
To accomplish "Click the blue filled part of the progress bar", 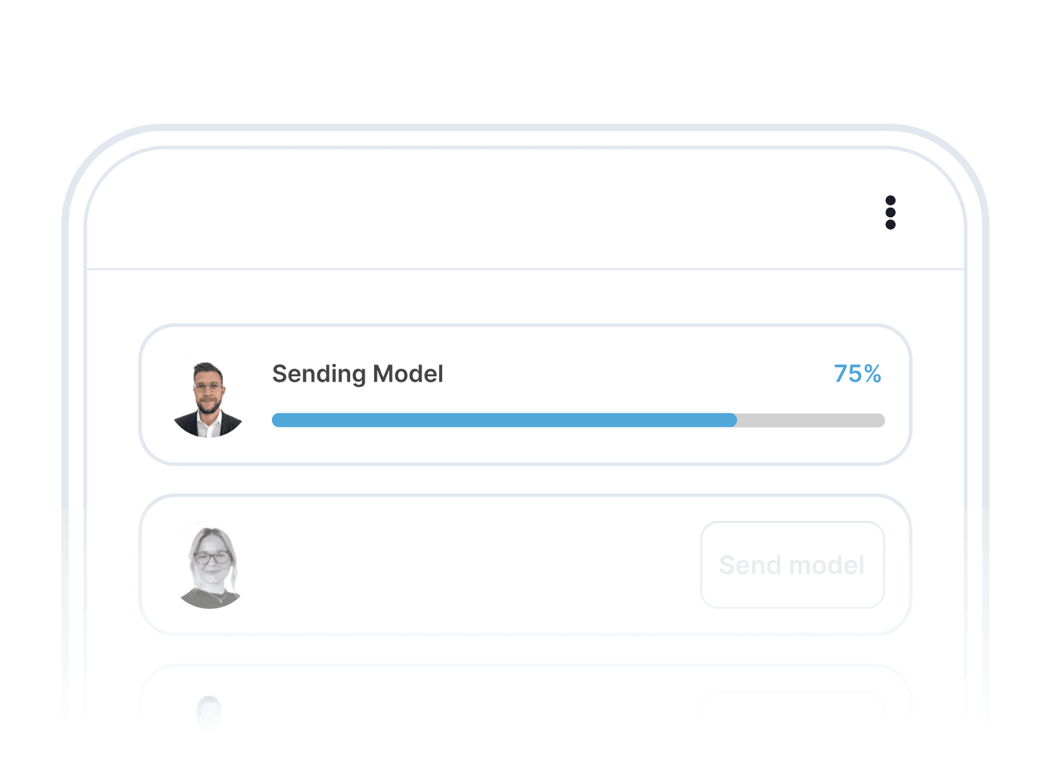I will tap(504, 420).
